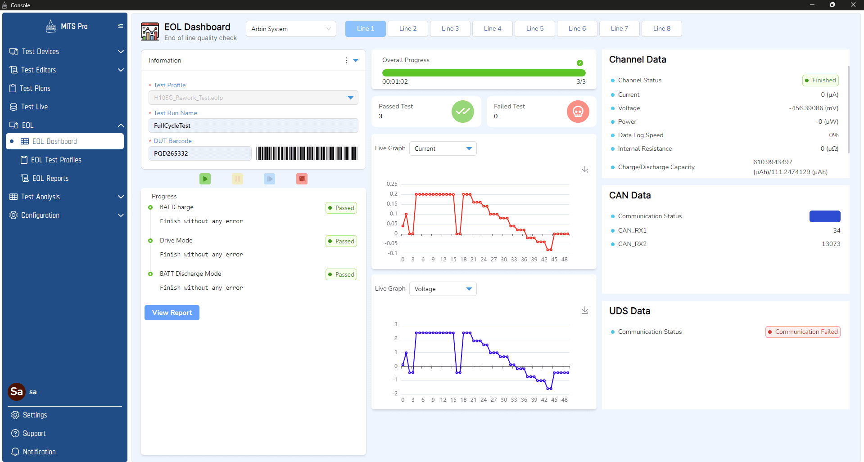864x462 pixels.
Task: Click the Channel Data scrollbar
Action: coord(848,109)
